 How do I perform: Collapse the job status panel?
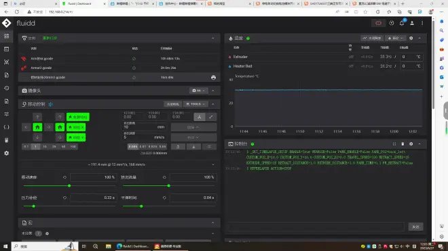tap(213, 38)
